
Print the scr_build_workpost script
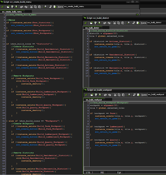click(99, 94)
